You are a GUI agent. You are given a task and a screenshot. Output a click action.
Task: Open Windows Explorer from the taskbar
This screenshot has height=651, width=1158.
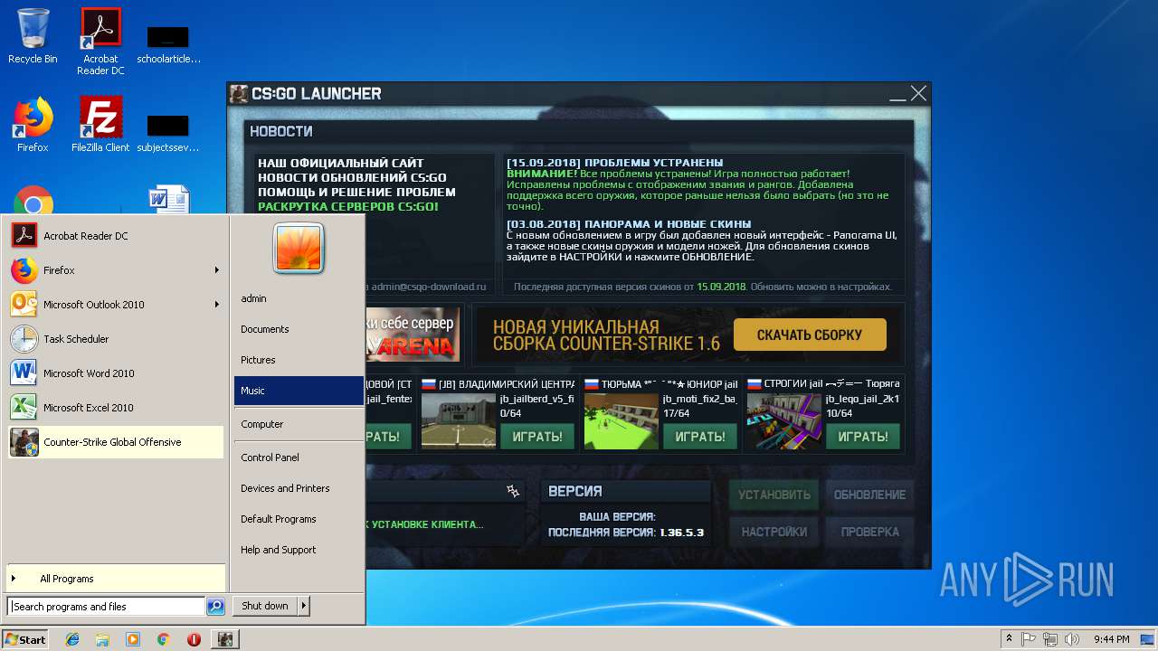tap(102, 639)
